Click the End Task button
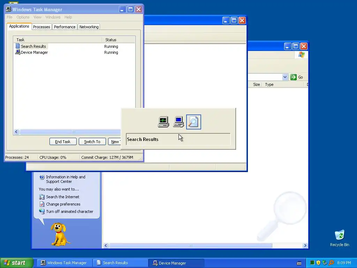Screen dimensions: 357x268 [x=63, y=142]
